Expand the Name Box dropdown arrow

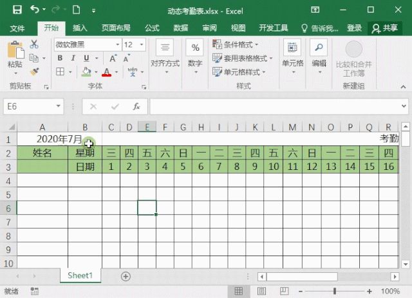(x=59, y=106)
